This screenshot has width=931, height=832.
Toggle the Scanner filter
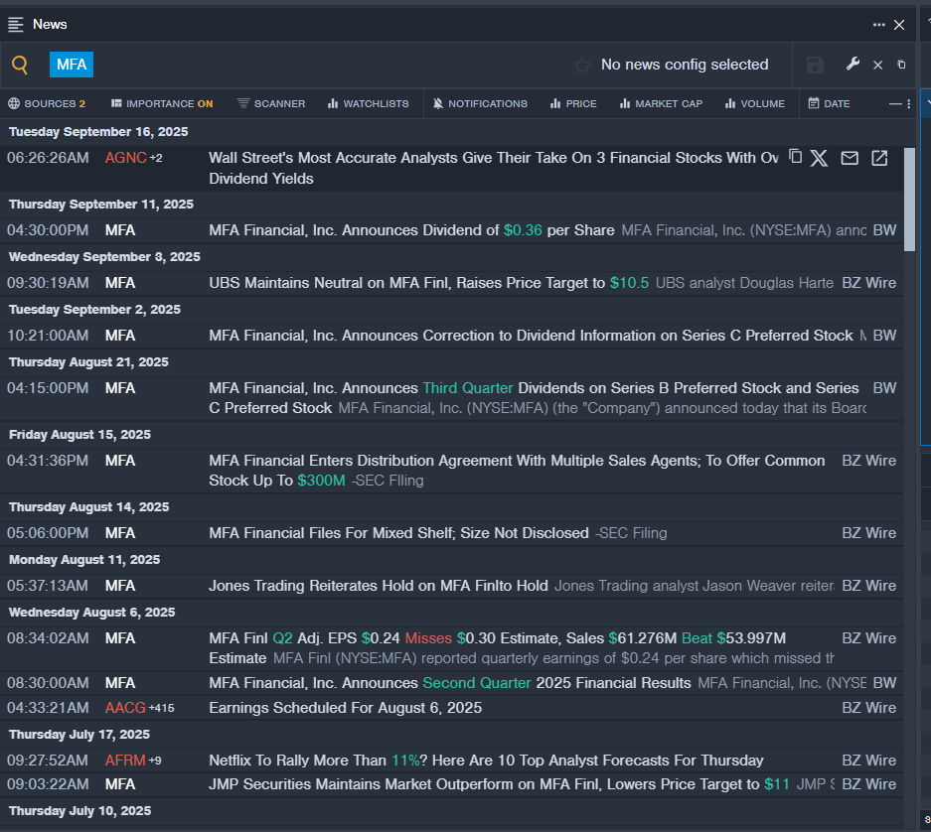[271, 103]
